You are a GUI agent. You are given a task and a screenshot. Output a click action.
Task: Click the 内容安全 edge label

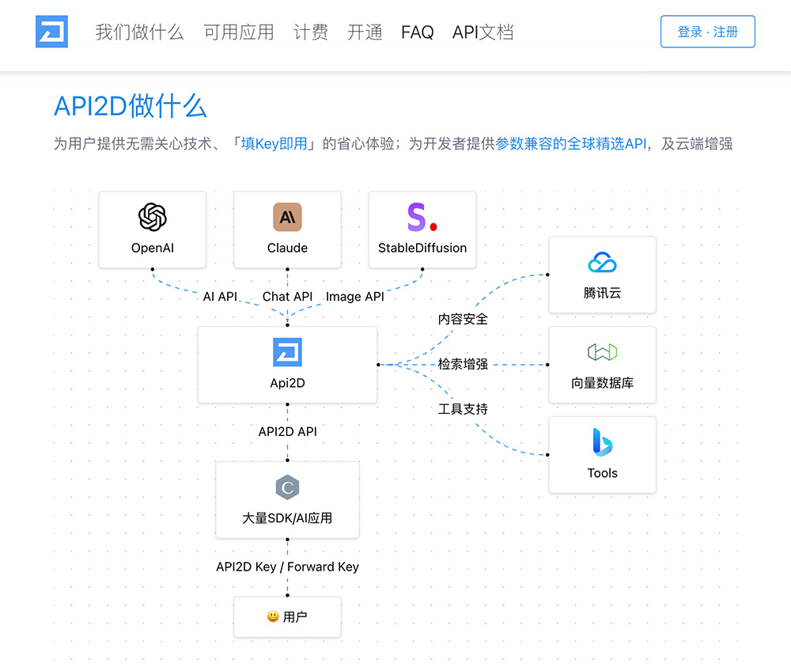[x=463, y=320]
